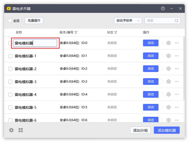Tick the checkbox beside ID:0 row
Viewport: 190px width, 143px height.
tap(10, 43)
